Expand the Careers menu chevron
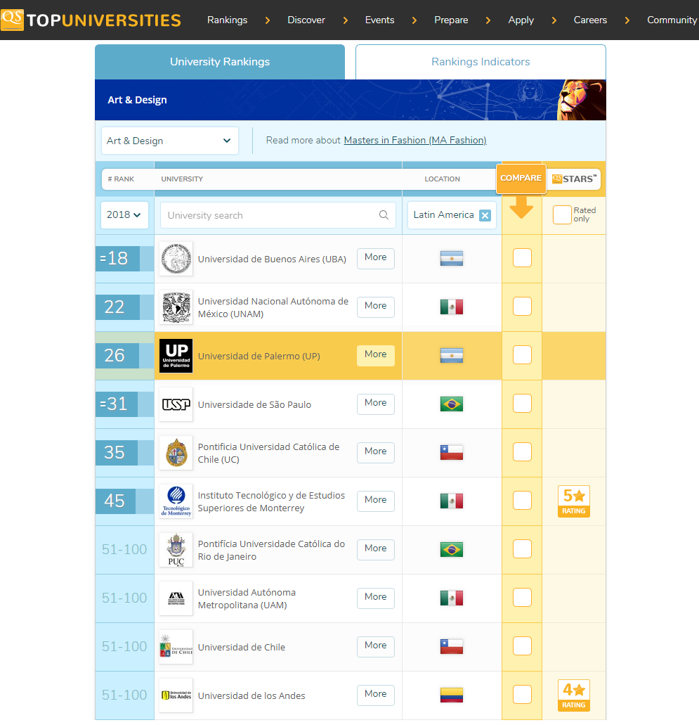The height and width of the screenshot is (725, 699). (x=627, y=20)
